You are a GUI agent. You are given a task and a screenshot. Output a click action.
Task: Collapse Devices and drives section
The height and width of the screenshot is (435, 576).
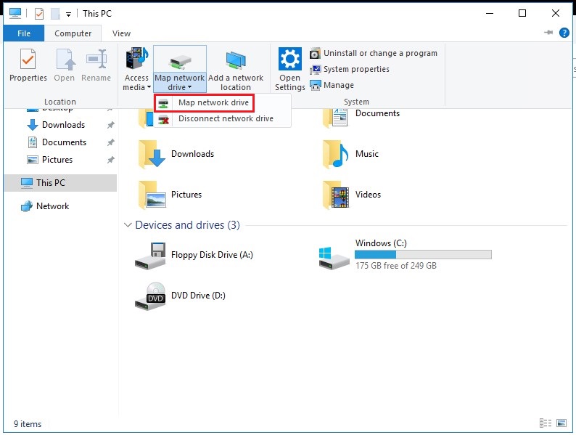(128, 225)
